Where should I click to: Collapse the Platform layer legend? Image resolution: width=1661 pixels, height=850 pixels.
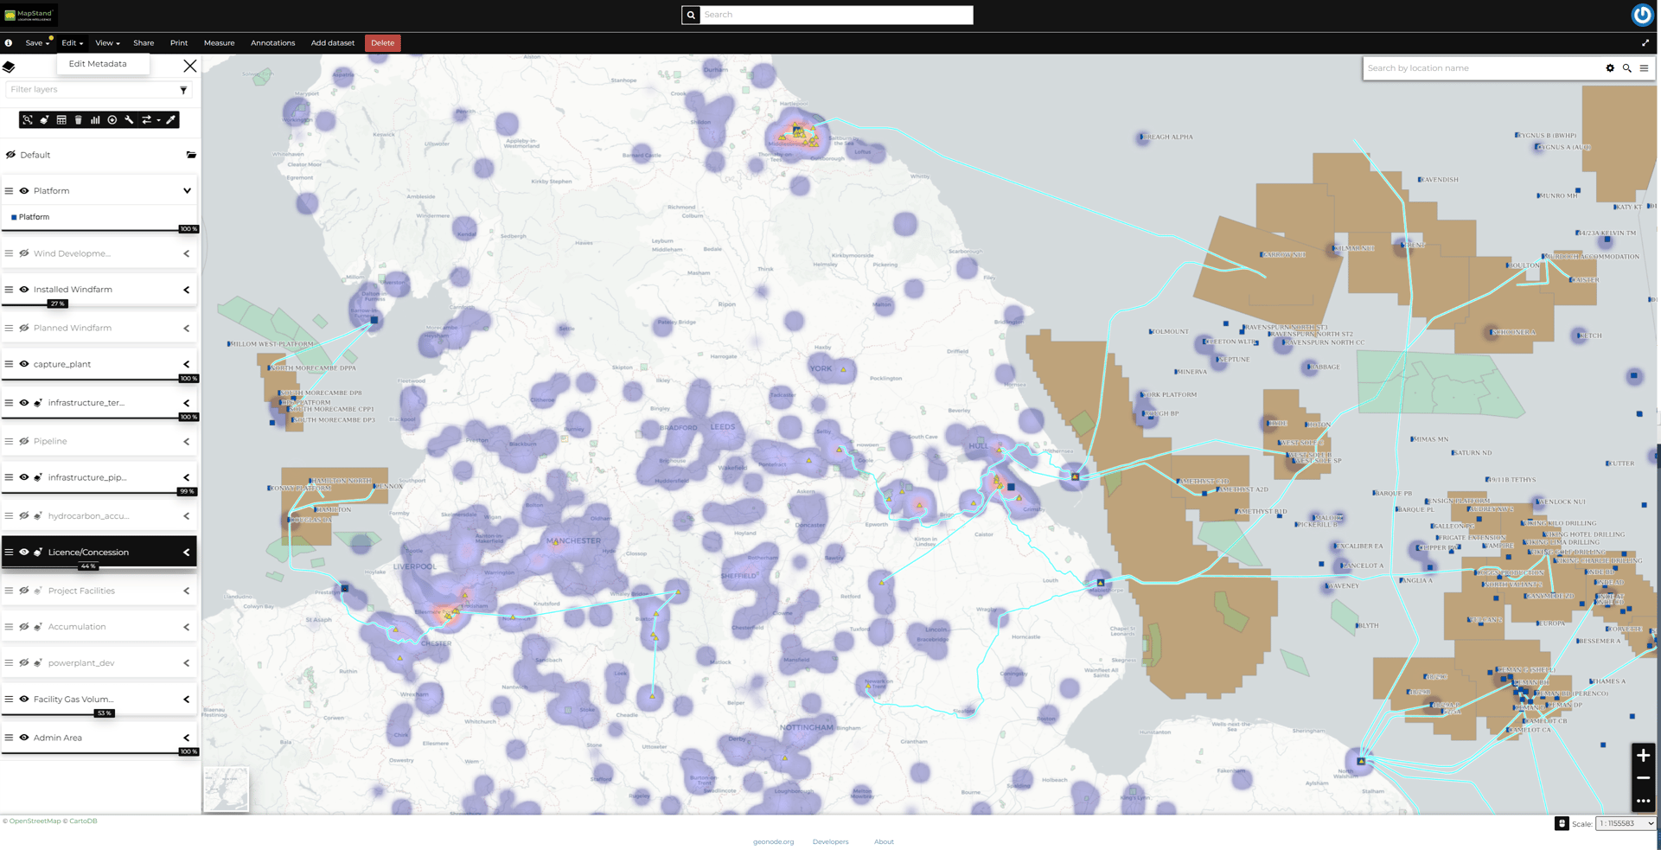(x=187, y=190)
